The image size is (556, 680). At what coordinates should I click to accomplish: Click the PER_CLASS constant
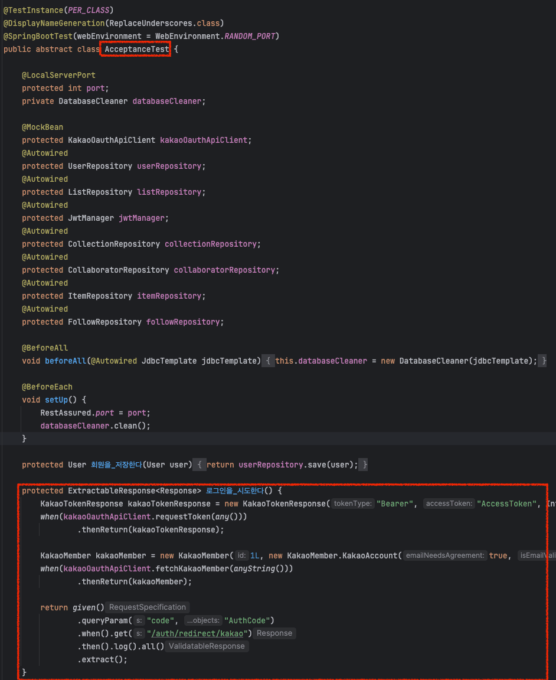tap(89, 10)
